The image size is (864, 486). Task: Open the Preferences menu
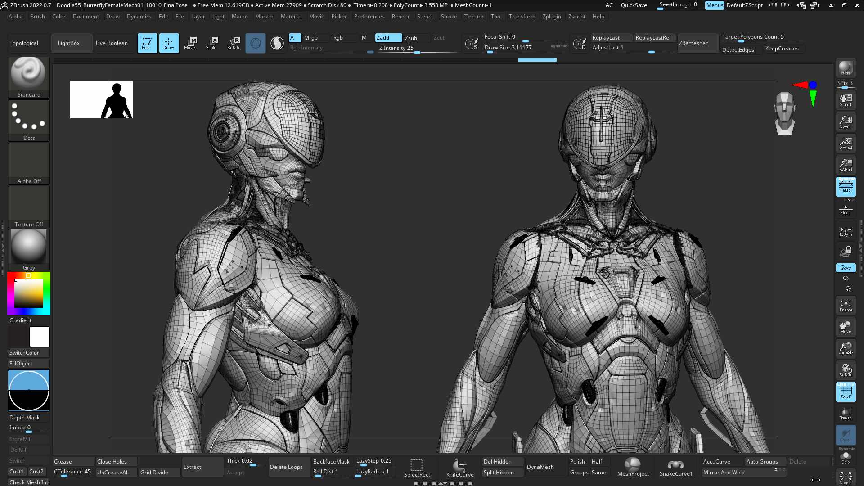tap(369, 17)
